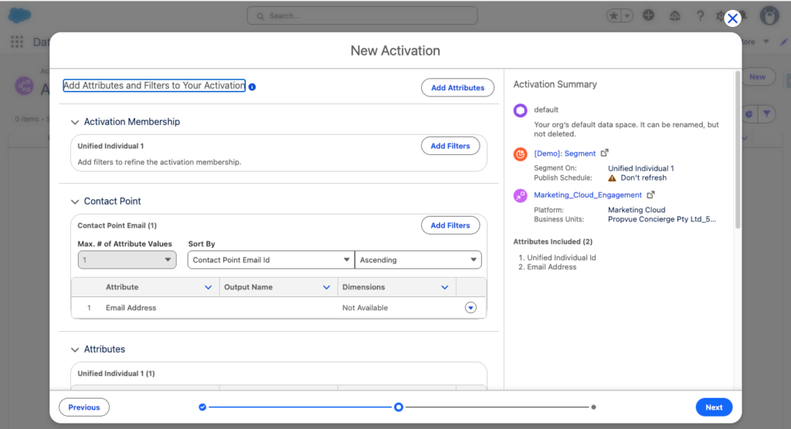Click the global create plus icon
791x429 pixels.
649,15
